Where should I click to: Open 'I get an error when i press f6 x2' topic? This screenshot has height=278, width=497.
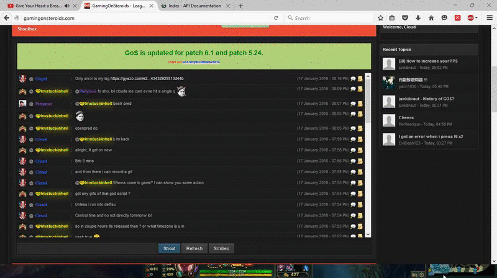point(431,137)
